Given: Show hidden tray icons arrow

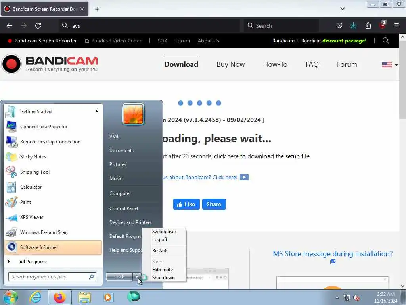Looking at the screenshot, I should click(x=337, y=298).
